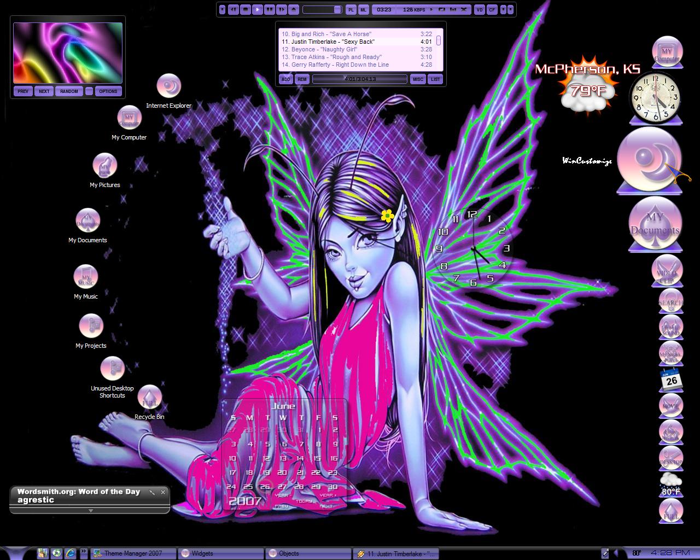Click the Search orb in the dock
This screenshot has height=560, width=700.
[x=670, y=301]
